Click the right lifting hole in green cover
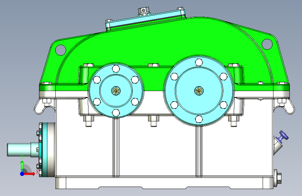302x196 pixels. (267, 44)
